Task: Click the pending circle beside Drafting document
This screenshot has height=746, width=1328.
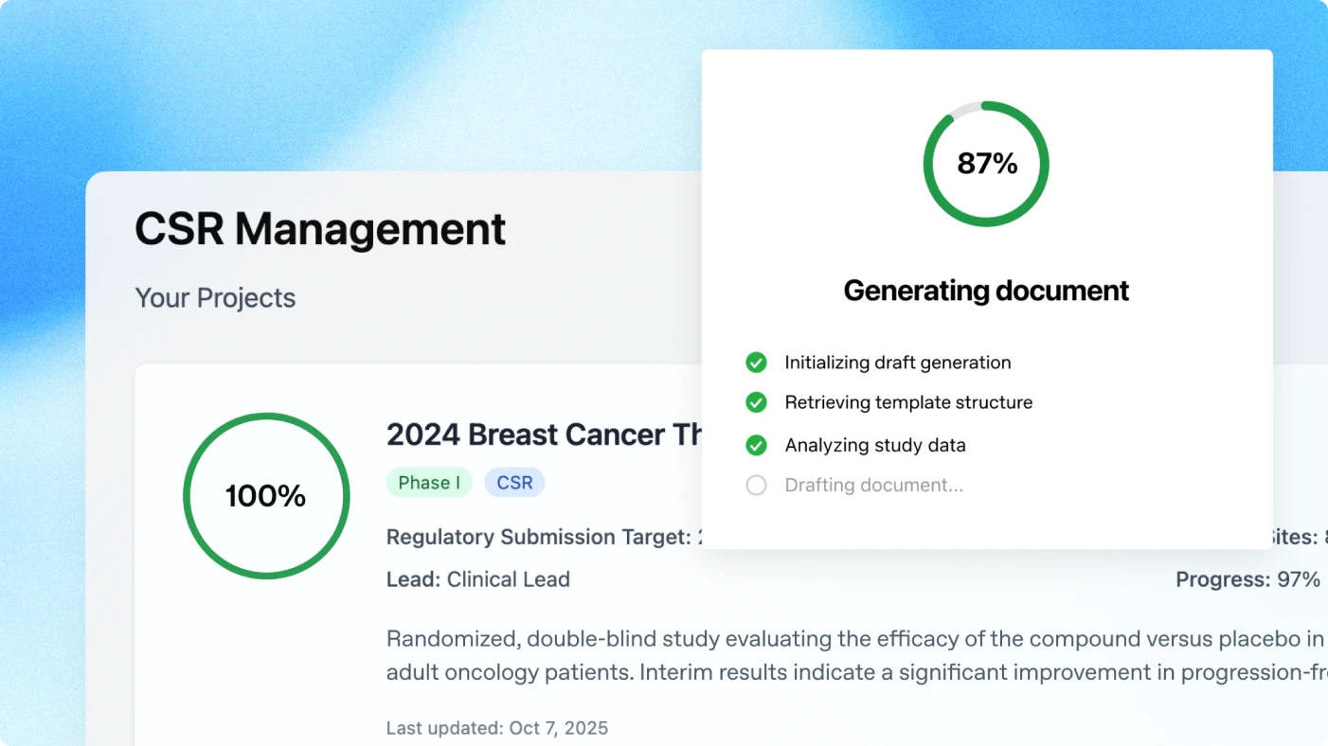Action: 756,485
